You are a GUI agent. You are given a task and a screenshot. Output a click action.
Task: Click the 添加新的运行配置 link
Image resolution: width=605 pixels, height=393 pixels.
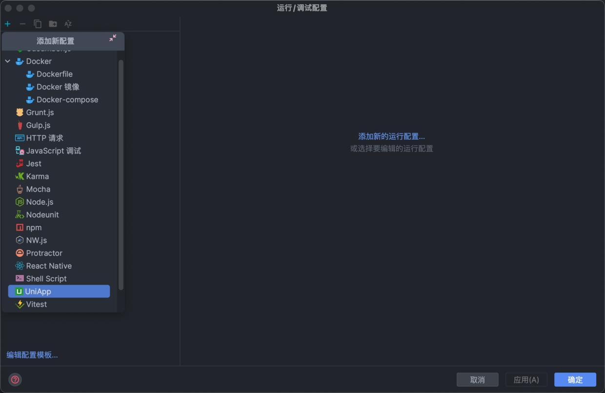coord(392,137)
